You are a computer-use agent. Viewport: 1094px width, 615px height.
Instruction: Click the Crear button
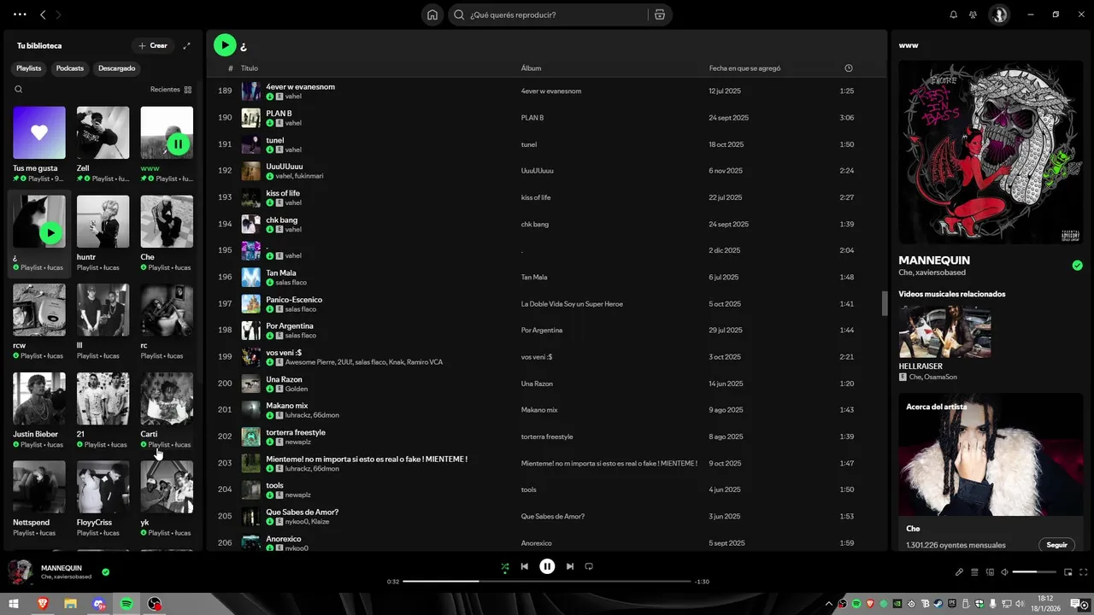point(153,45)
